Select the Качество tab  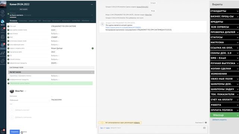[x=76, y=21]
